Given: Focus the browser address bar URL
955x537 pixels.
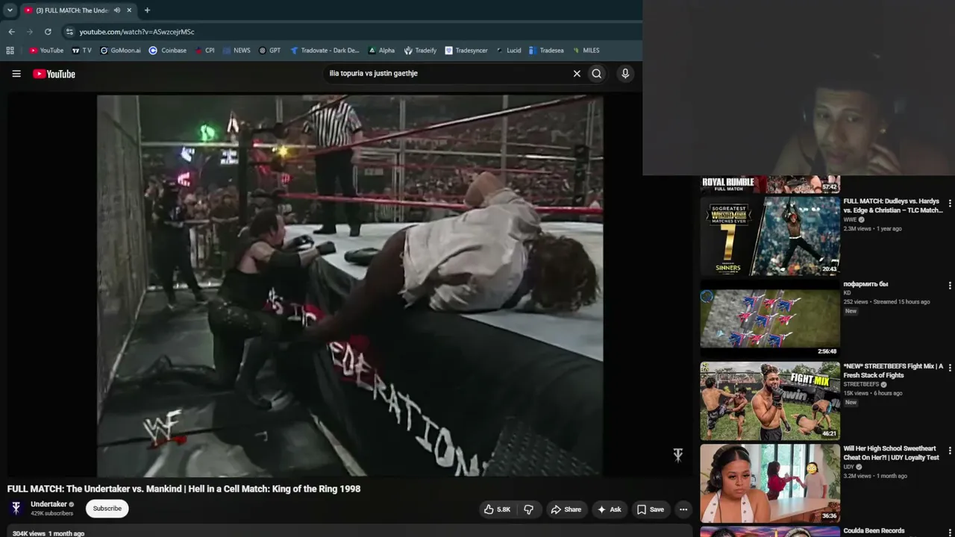Looking at the screenshot, I should (x=137, y=32).
